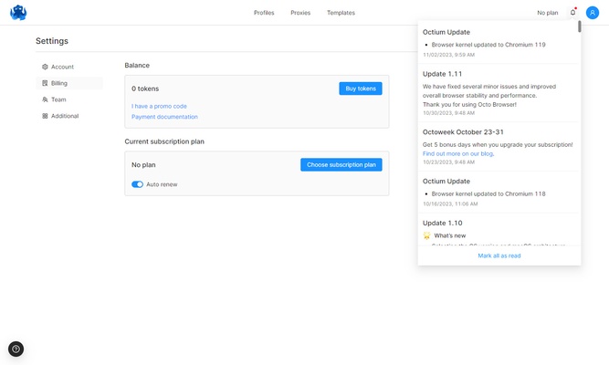Click the star icon beside What's new
Screen dimensions: 609x365
coord(426,235)
